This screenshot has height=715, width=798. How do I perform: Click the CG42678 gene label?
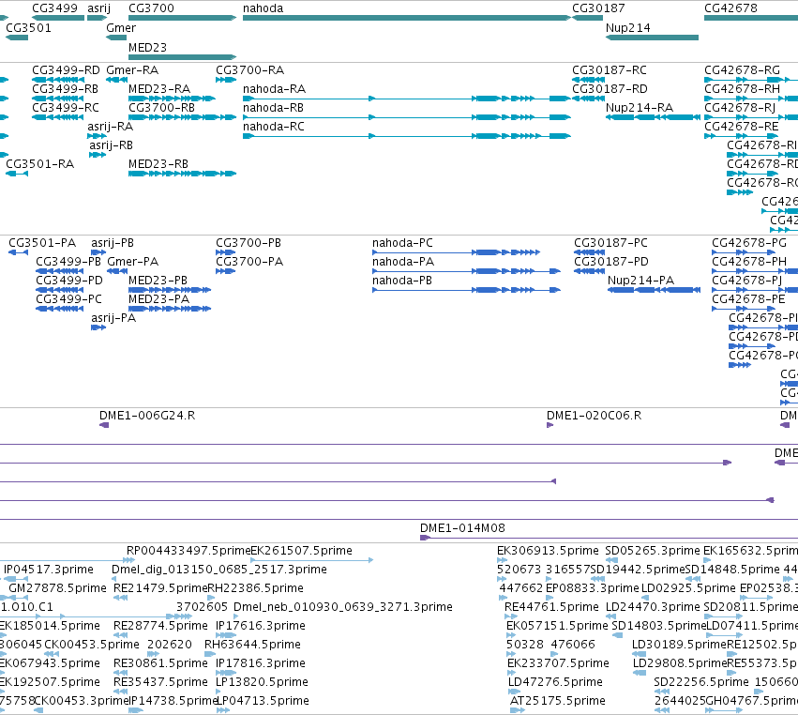(x=730, y=8)
